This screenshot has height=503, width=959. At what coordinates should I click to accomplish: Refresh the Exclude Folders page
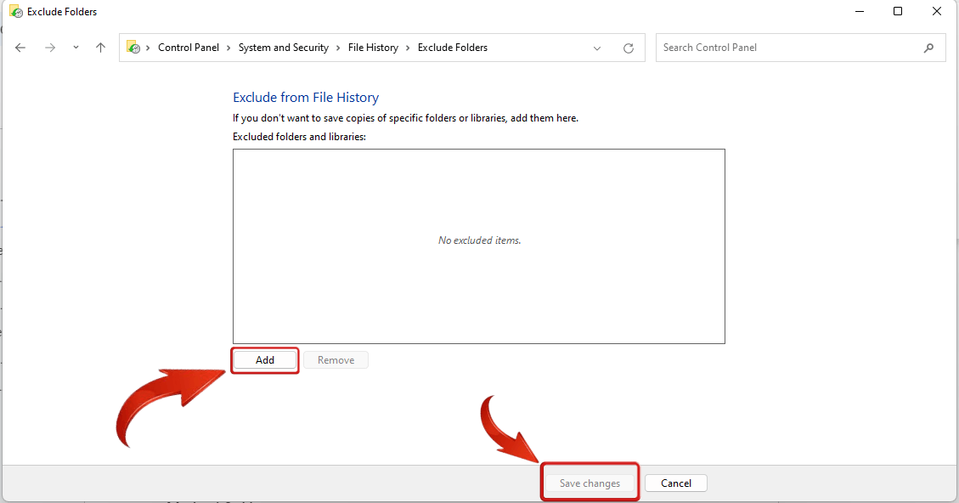pos(629,48)
